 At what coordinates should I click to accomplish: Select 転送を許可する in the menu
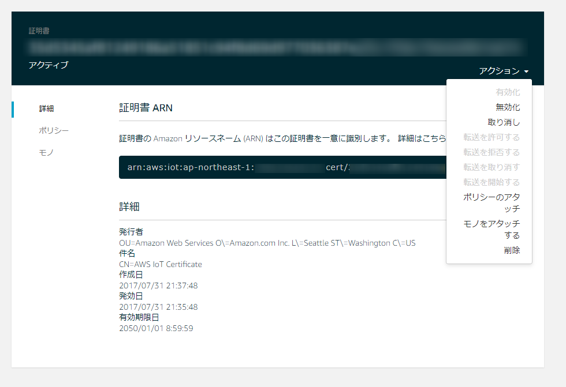(x=491, y=137)
